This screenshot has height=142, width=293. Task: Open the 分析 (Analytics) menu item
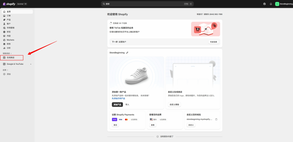[9, 48]
